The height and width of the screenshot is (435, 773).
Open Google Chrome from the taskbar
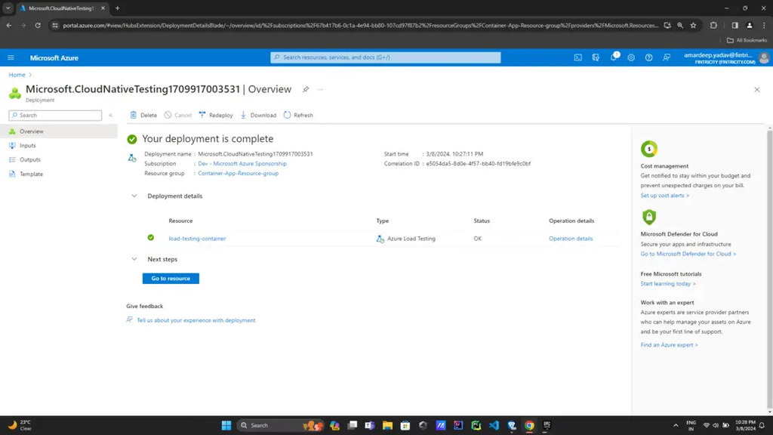(x=529, y=425)
